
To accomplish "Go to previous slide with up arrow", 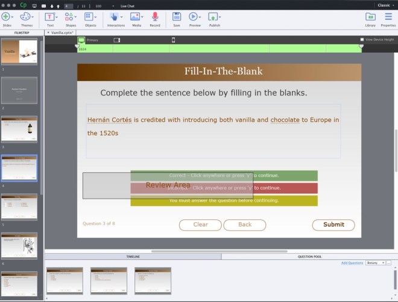I will coord(58,6).
